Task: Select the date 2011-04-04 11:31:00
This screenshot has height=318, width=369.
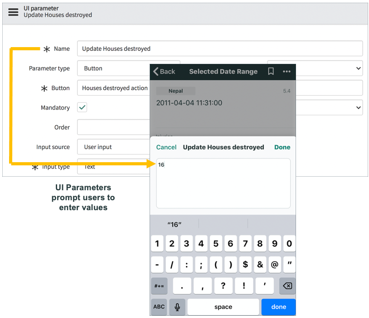Action: tap(189, 103)
